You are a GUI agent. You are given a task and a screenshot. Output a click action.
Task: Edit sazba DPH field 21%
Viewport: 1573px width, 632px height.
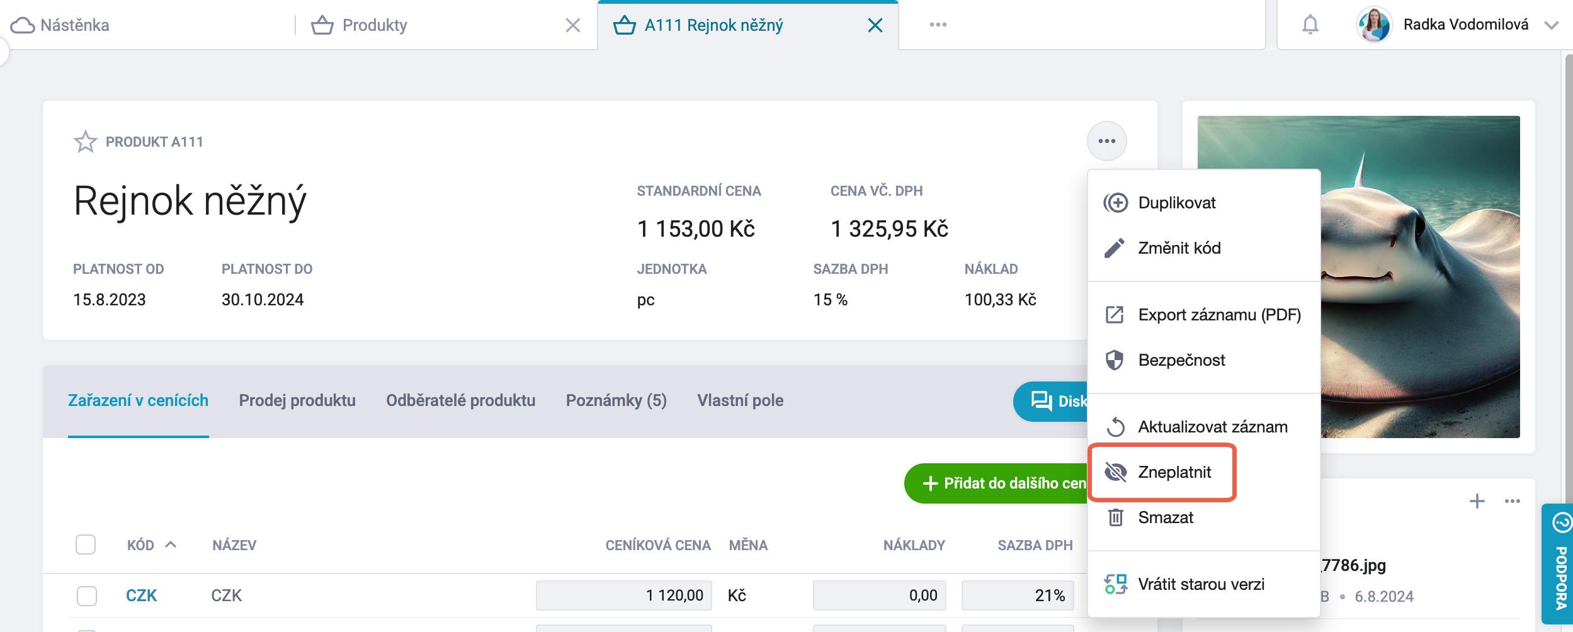(x=1018, y=595)
